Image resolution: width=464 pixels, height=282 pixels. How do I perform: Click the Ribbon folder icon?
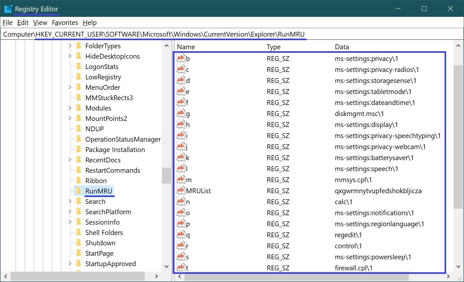pyautogui.click(x=79, y=181)
